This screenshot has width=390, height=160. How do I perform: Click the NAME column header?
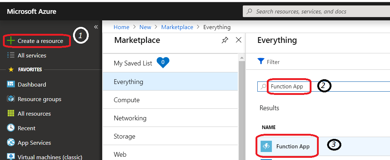[x=269, y=127]
